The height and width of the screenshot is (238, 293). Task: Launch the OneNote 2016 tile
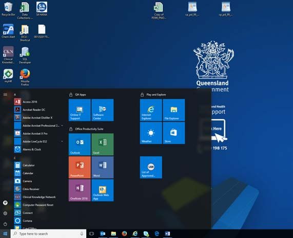[80, 190]
